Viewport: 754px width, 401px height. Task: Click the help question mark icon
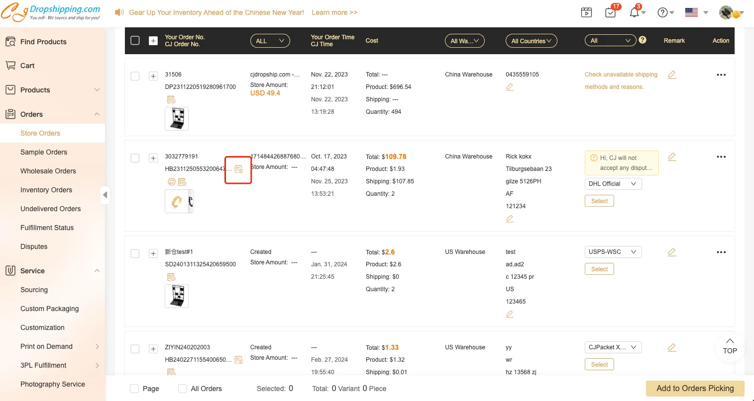tap(662, 12)
